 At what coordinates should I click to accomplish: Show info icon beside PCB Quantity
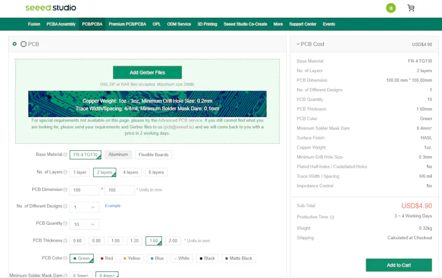65,223
